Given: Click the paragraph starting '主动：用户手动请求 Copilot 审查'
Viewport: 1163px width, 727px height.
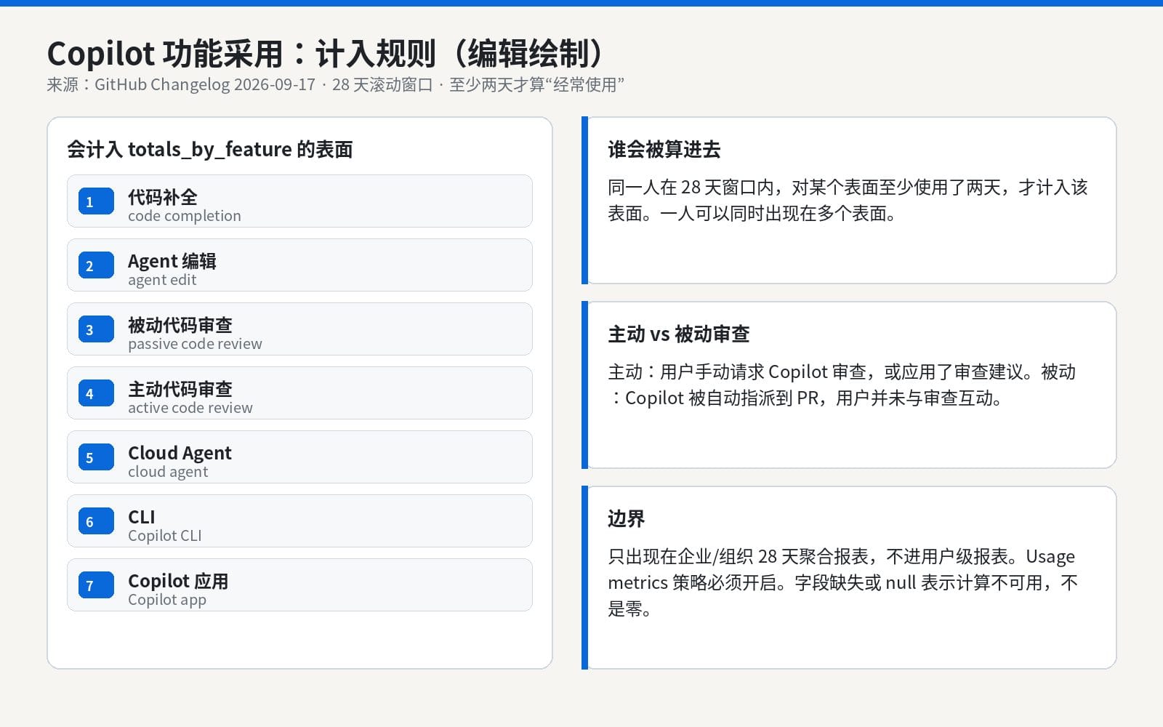Looking at the screenshot, I should pos(842,385).
